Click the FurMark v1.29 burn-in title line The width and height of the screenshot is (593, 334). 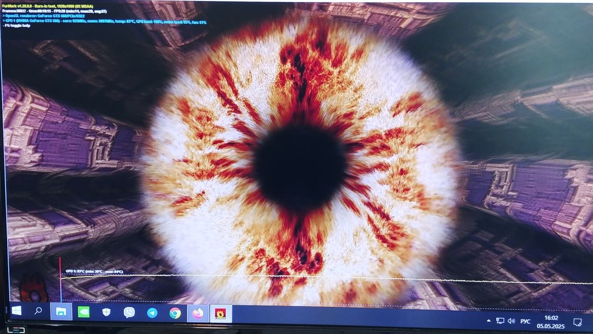point(48,7)
